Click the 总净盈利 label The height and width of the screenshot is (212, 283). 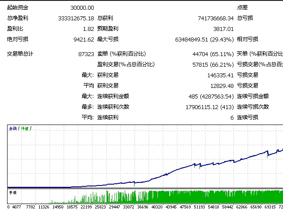click(18, 18)
